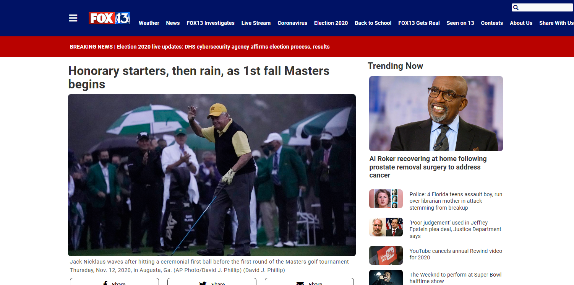574x285 pixels.
Task: Open Al Roker recovering at home headline
Action: [x=428, y=167]
